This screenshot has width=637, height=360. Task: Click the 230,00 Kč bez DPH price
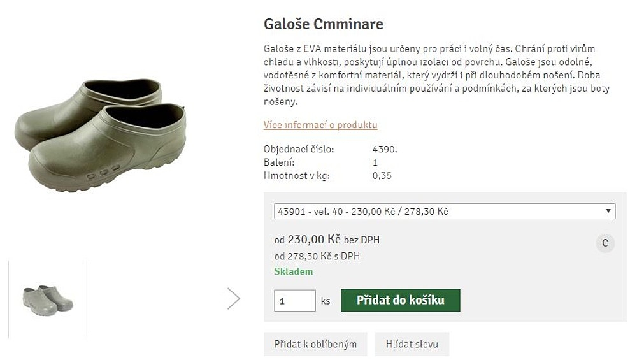pyautogui.click(x=327, y=240)
